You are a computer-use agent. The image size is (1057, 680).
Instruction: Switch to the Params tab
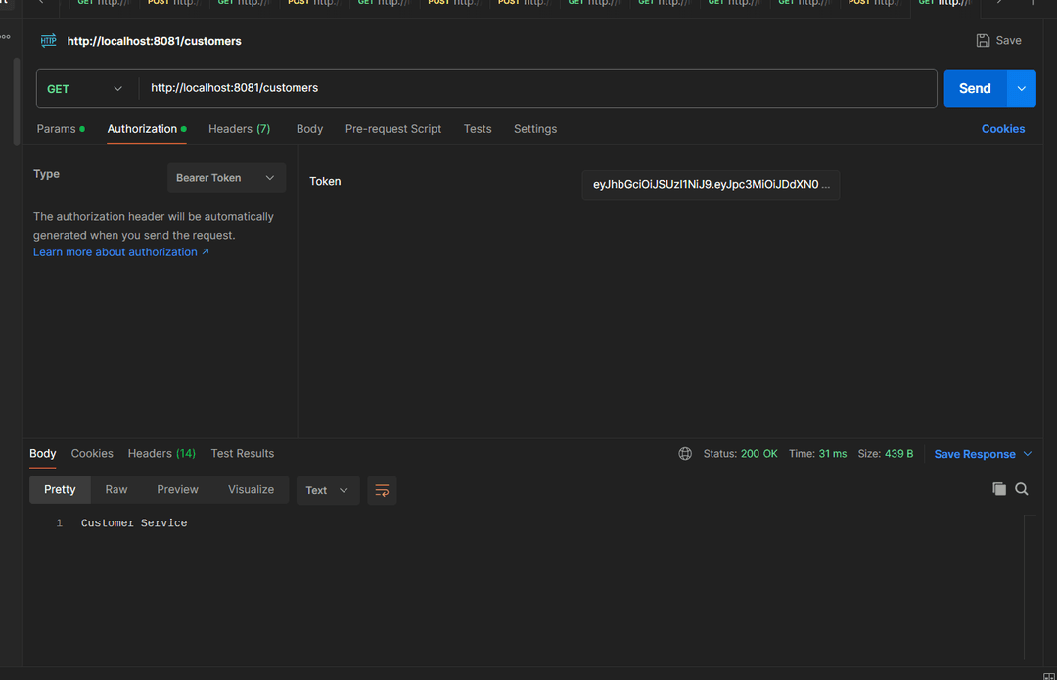tap(56, 129)
